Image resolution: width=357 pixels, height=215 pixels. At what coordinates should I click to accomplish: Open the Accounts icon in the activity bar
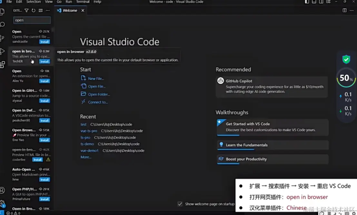2,190
